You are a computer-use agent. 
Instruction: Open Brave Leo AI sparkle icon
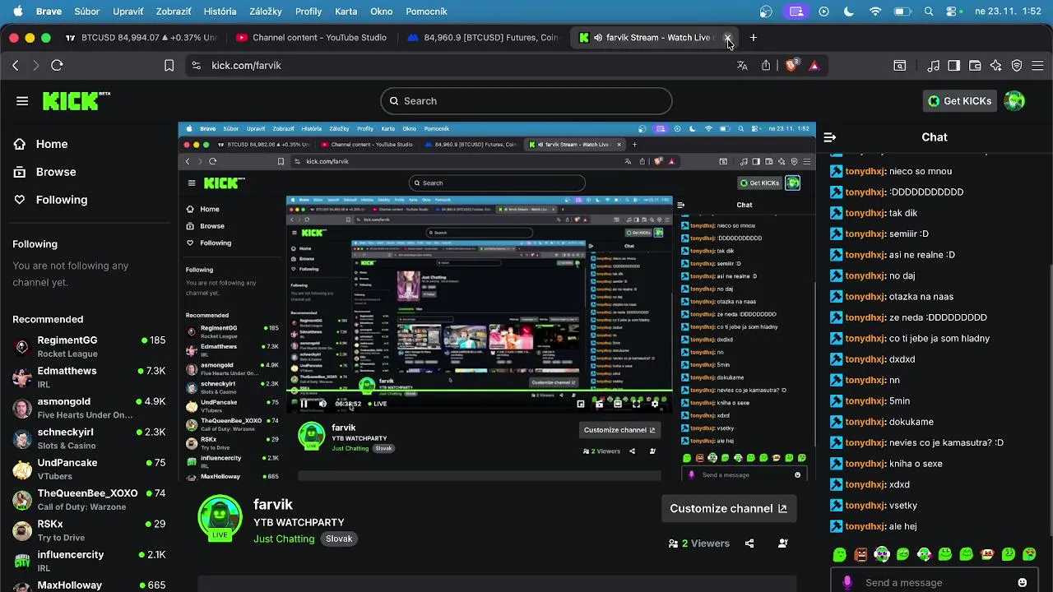pyautogui.click(x=996, y=66)
